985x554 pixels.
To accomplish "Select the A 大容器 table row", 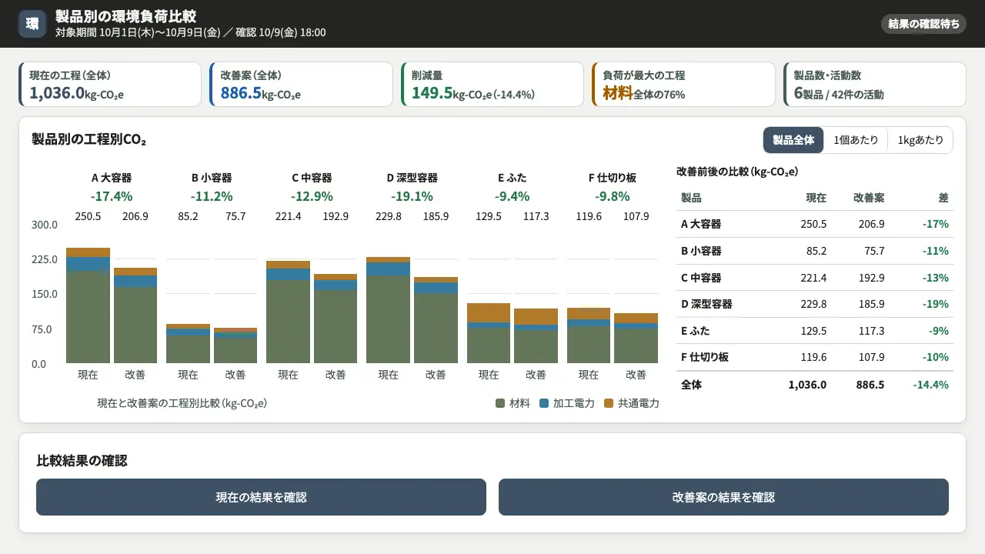I will (x=814, y=225).
